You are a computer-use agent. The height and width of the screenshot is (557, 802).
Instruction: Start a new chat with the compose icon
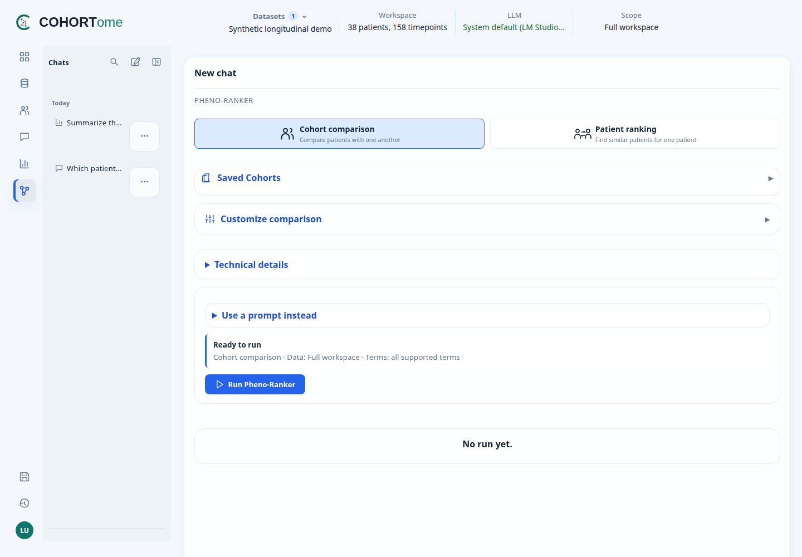point(135,62)
